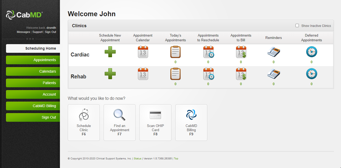341x168 pixels.
Task: Open the Appointments sidebar menu
Action: pos(33,60)
